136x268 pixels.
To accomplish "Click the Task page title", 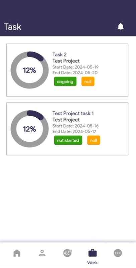I will pyautogui.click(x=12, y=27).
